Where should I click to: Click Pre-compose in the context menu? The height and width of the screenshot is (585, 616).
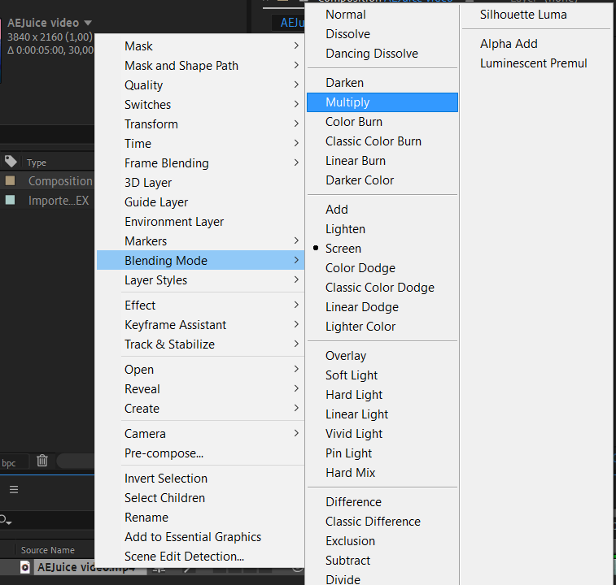point(164,453)
